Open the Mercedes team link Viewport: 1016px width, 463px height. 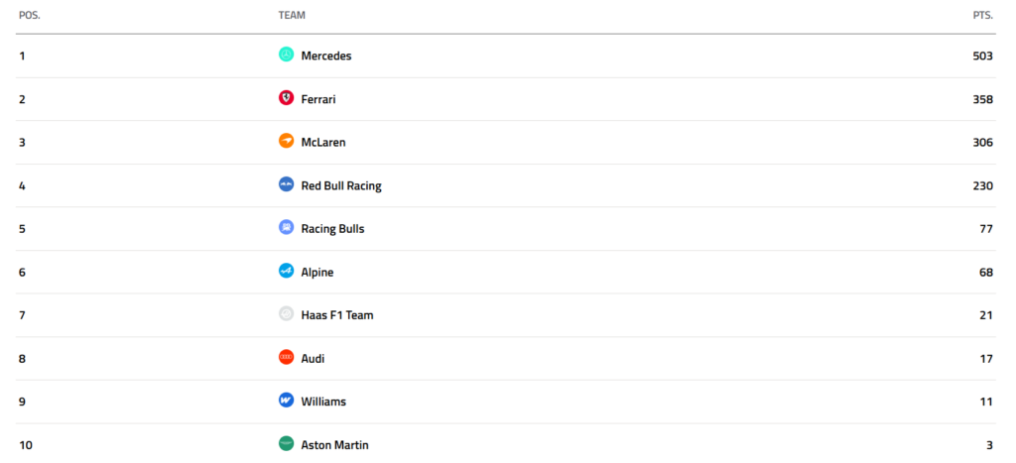(325, 56)
